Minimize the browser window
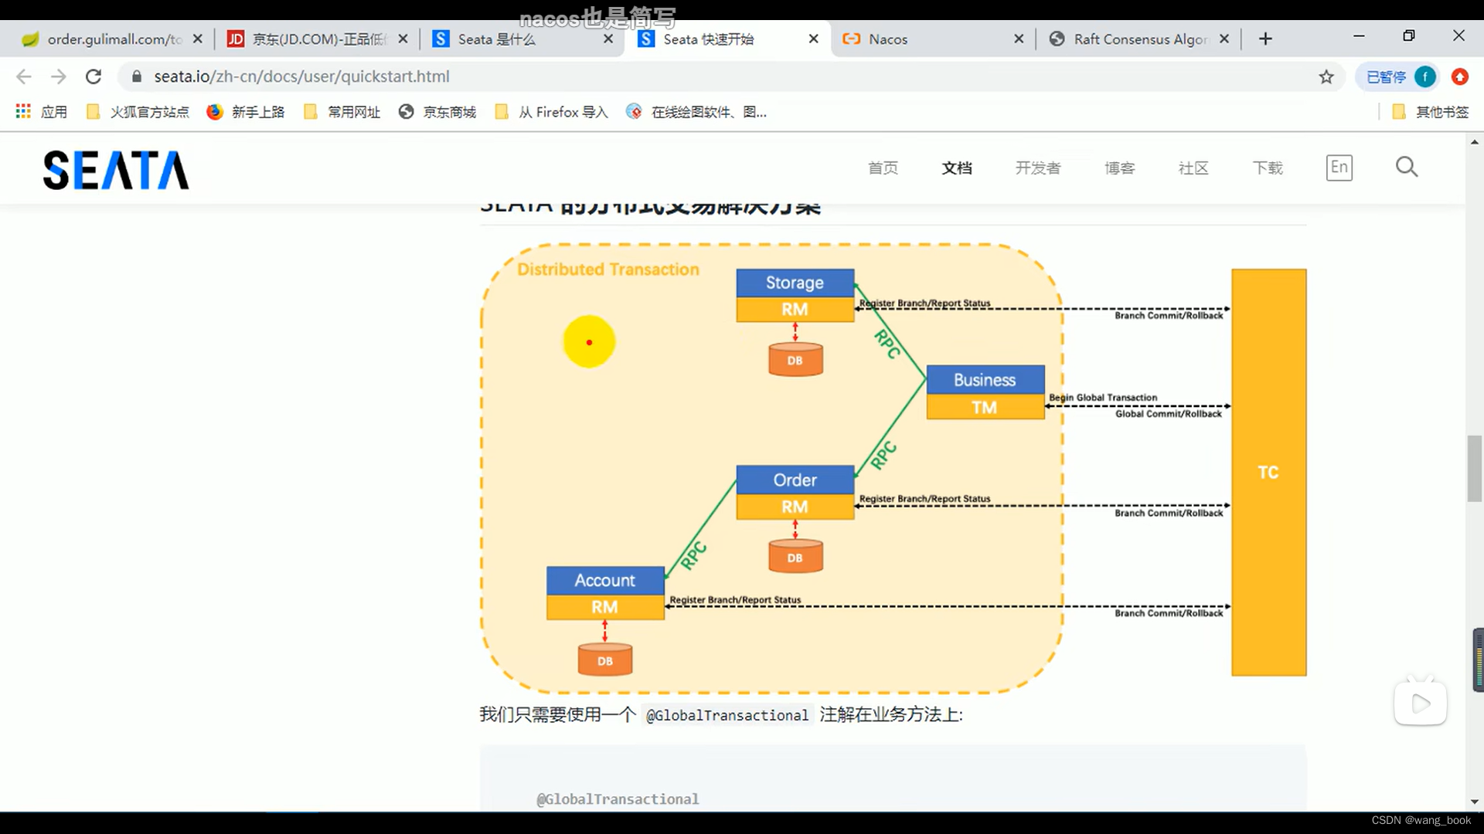This screenshot has height=834, width=1484. pyautogui.click(x=1359, y=36)
